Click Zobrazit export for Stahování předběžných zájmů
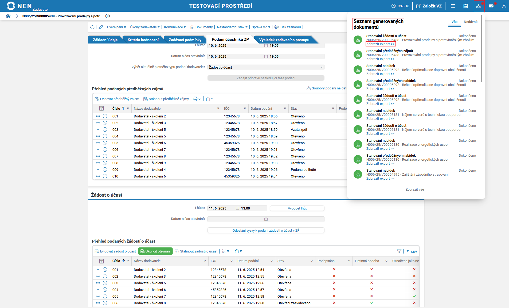The width and height of the screenshot is (509, 308). [x=380, y=59]
